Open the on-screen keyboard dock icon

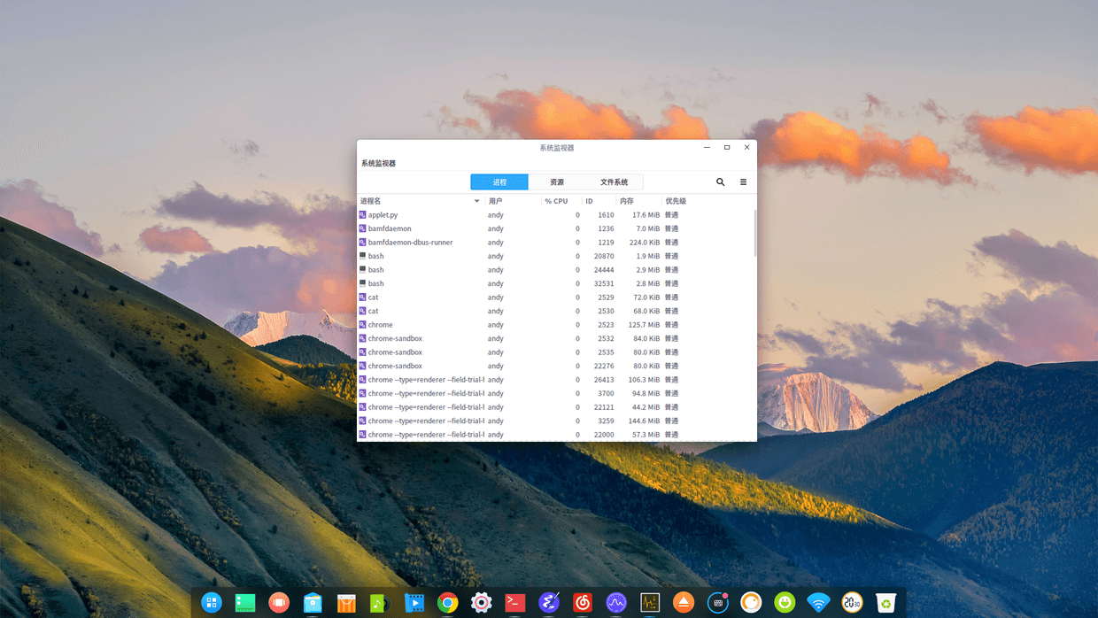click(718, 603)
